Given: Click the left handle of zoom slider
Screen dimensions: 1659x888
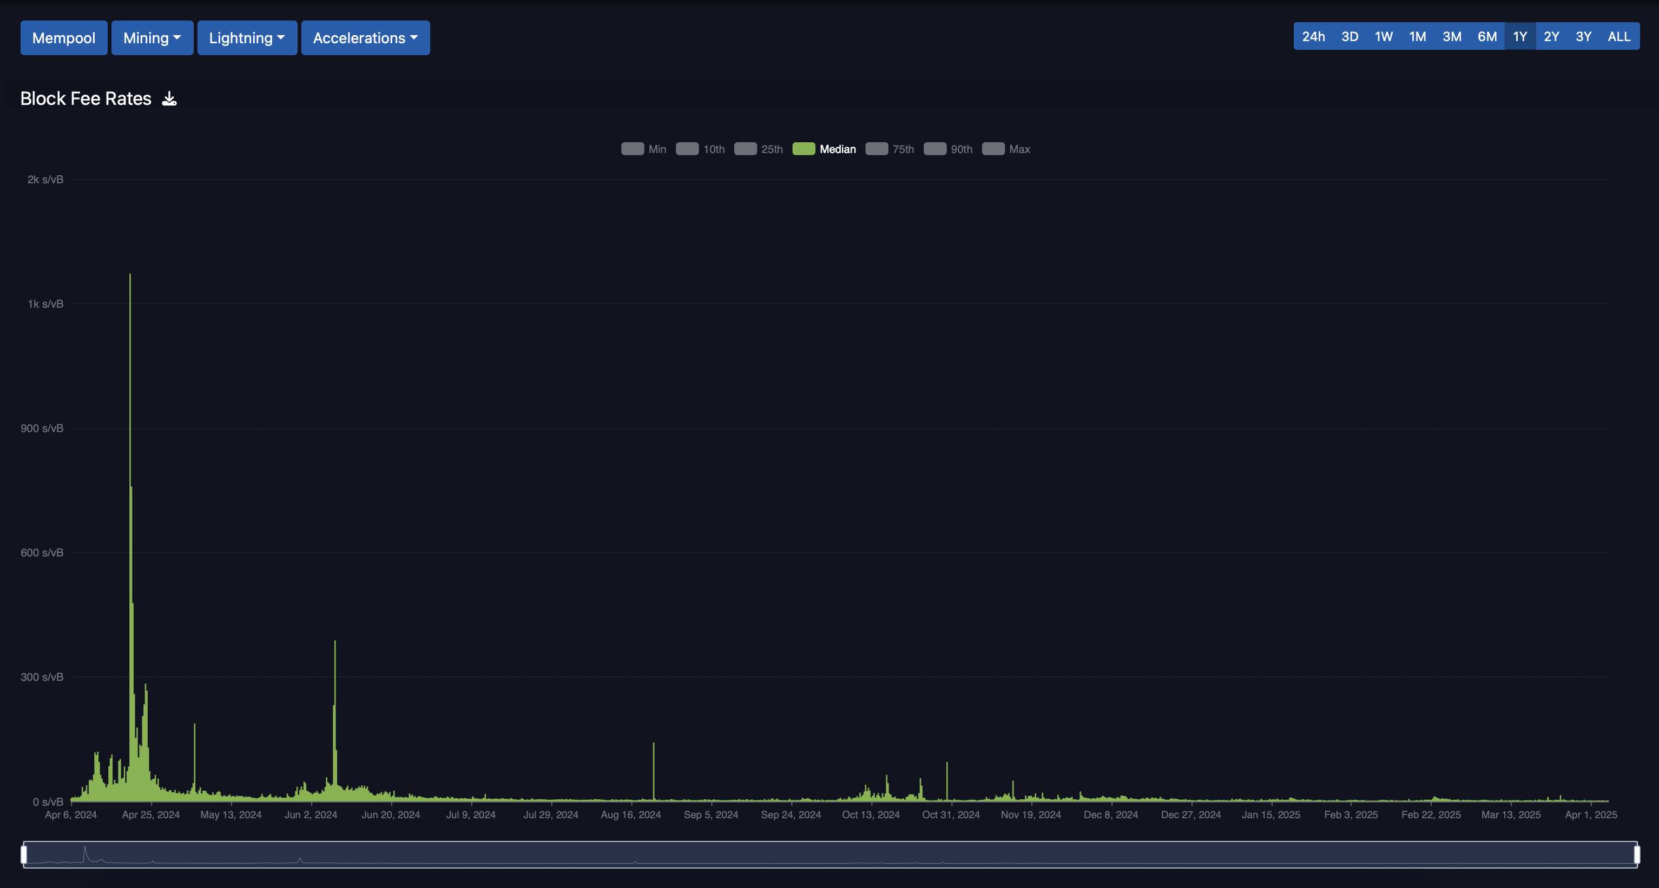Looking at the screenshot, I should [x=24, y=854].
